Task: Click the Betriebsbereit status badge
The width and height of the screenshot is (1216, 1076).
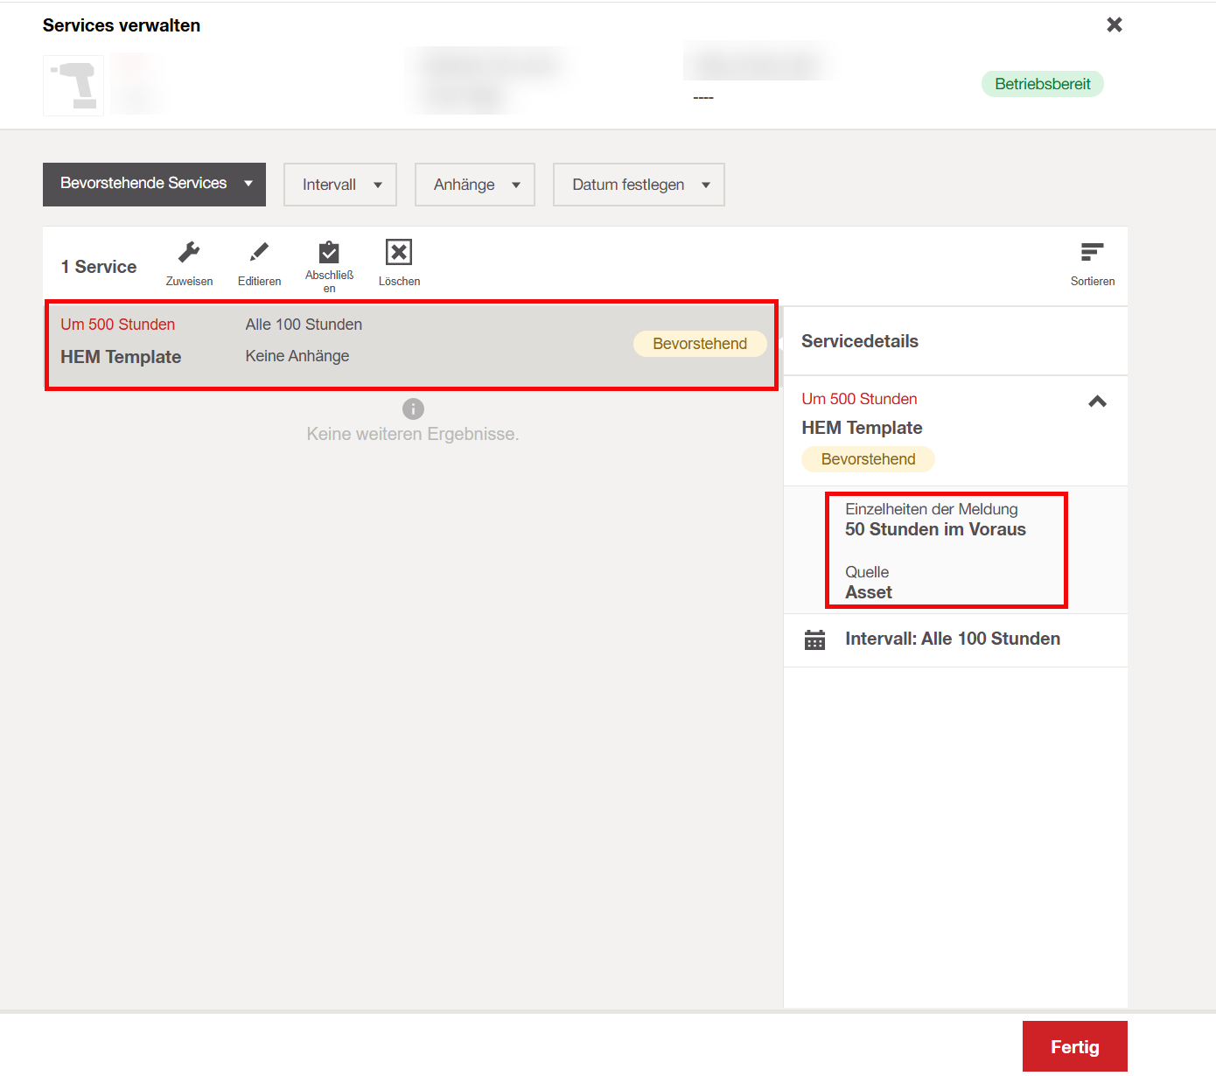Action: click(x=1042, y=84)
